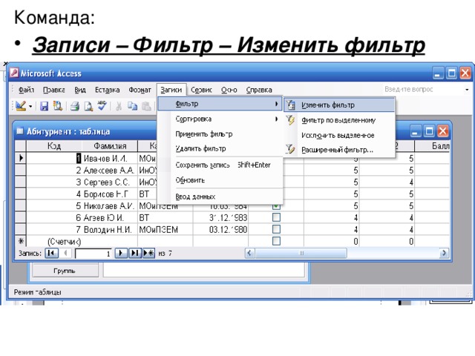The height and width of the screenshot is (356, 475).
Task: Open the View mode dropdown arrow
Action: 30,106
